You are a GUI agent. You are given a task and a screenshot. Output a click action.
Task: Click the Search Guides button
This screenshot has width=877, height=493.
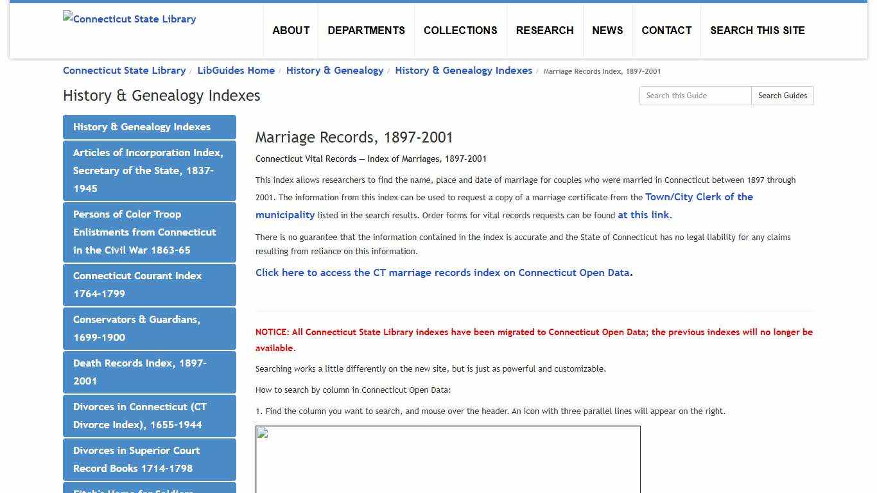point(782,95)
